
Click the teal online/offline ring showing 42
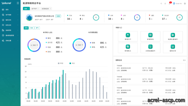click(96, 17)
